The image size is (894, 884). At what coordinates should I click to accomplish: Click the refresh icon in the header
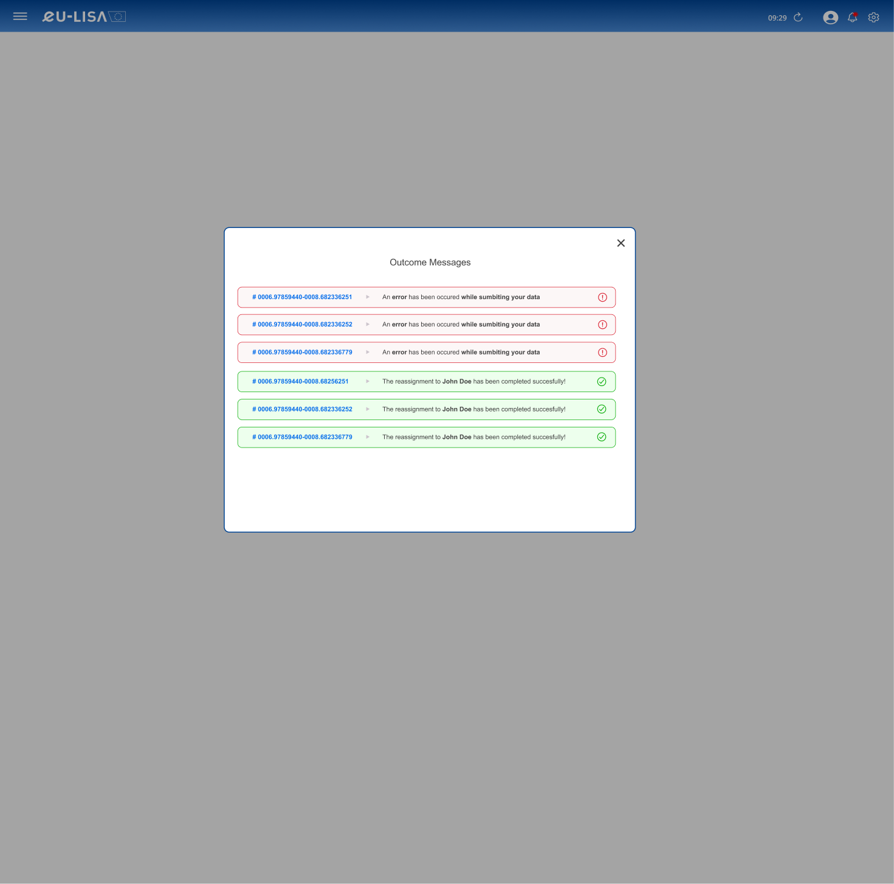[x=797, y=17]
